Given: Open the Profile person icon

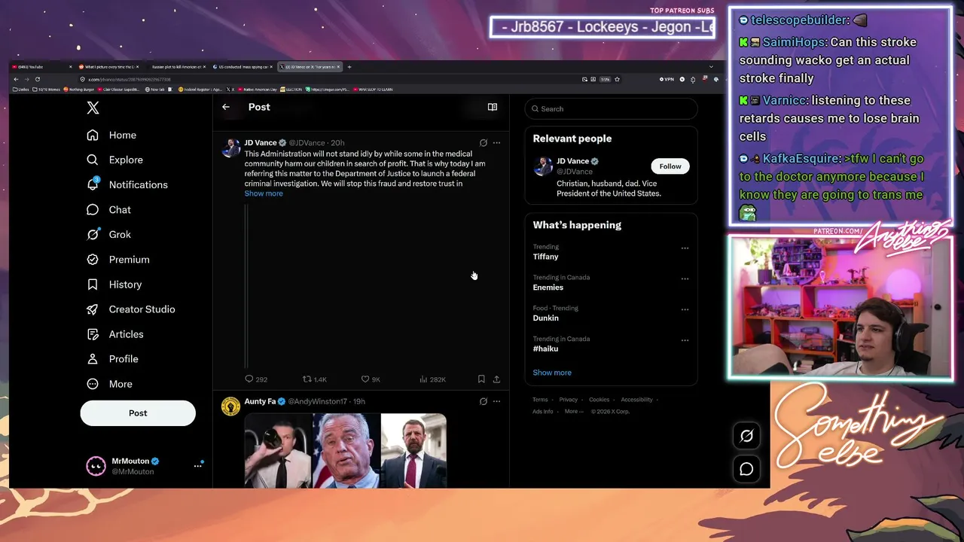Looking at the screenshot, I should [93, 359].
